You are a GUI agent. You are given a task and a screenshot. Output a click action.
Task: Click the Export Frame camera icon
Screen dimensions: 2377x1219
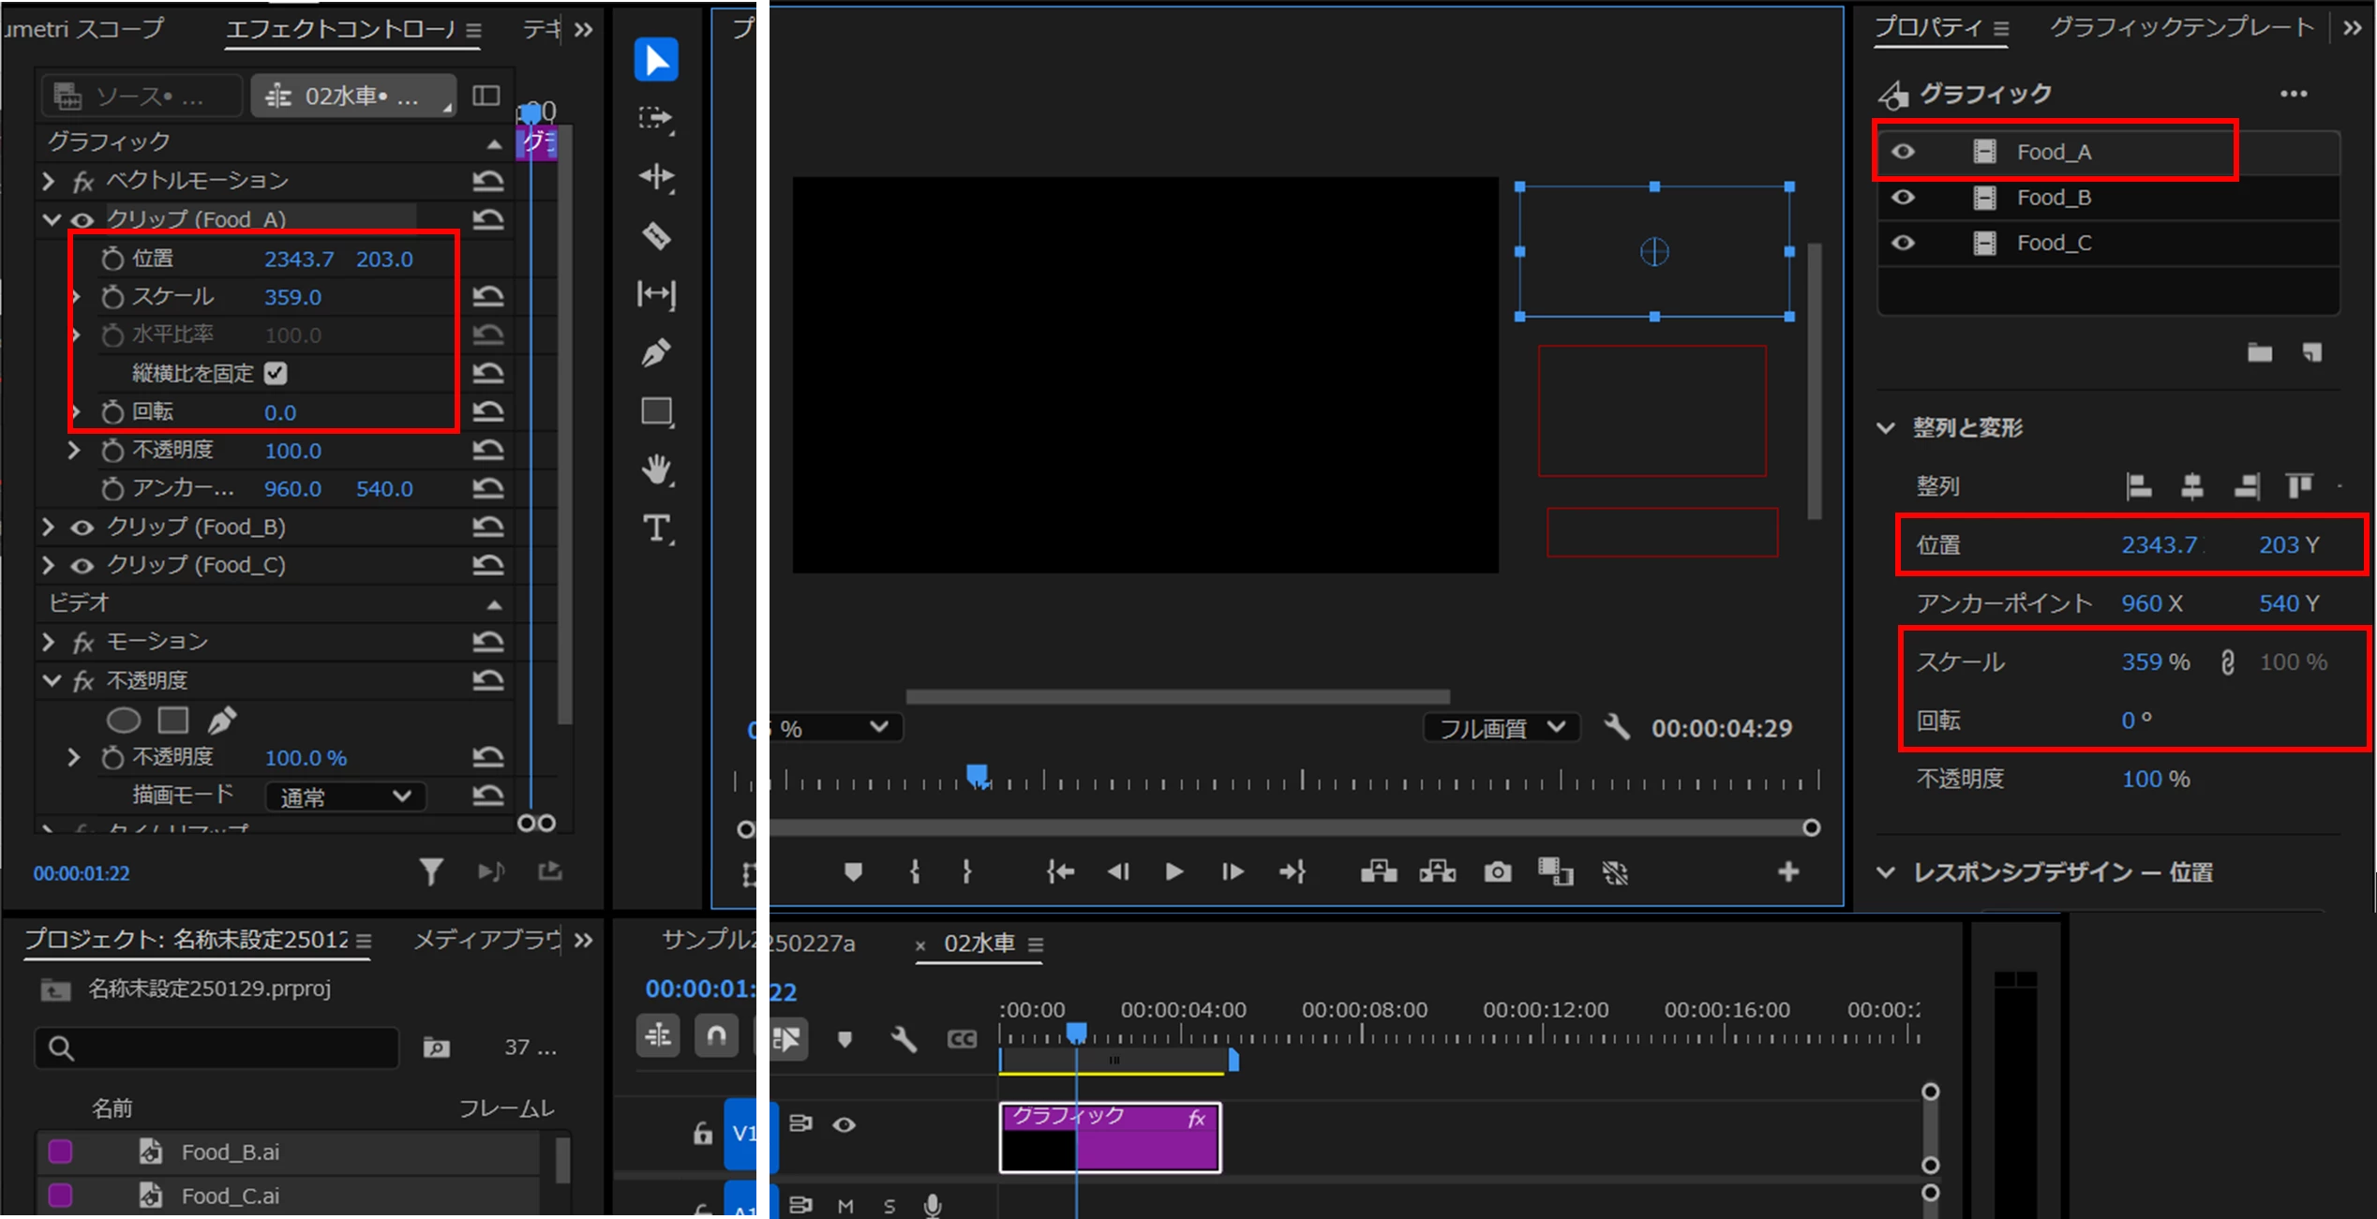[x=1497, y=872]
